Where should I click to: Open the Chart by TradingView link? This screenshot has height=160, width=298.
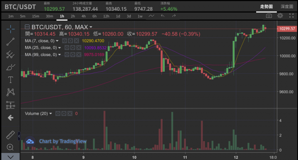tap(63, 141)
